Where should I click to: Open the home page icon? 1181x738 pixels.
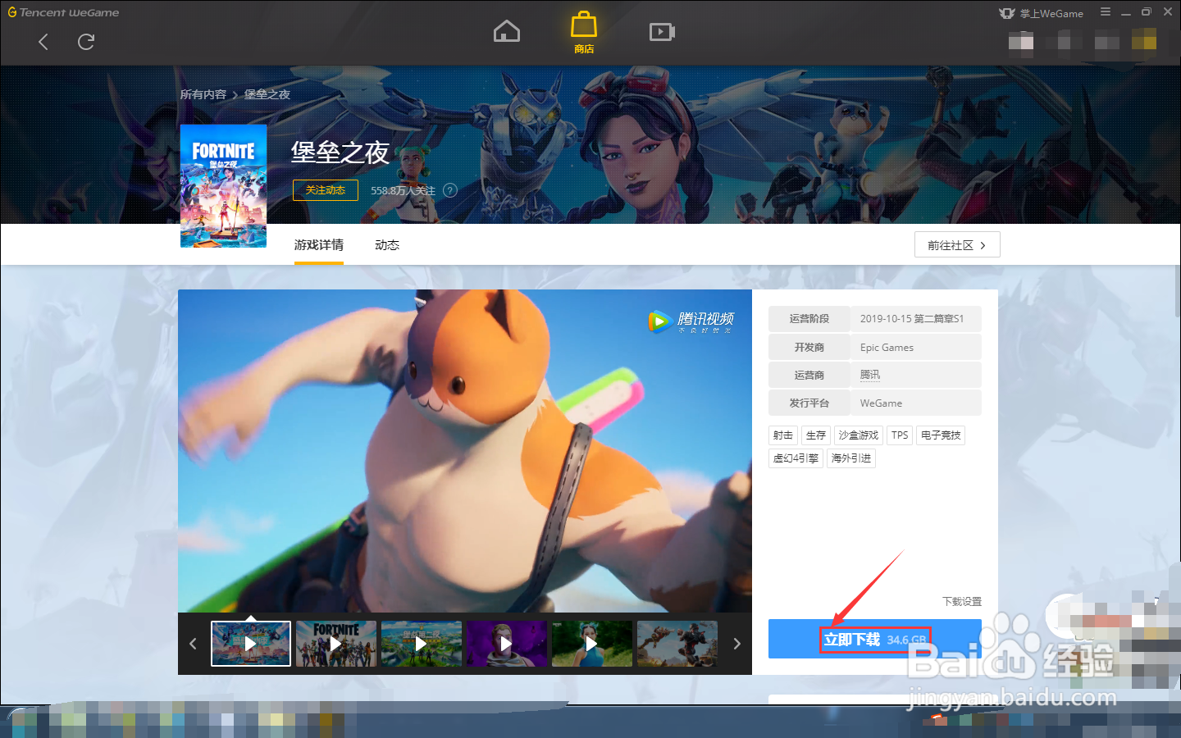507,32
